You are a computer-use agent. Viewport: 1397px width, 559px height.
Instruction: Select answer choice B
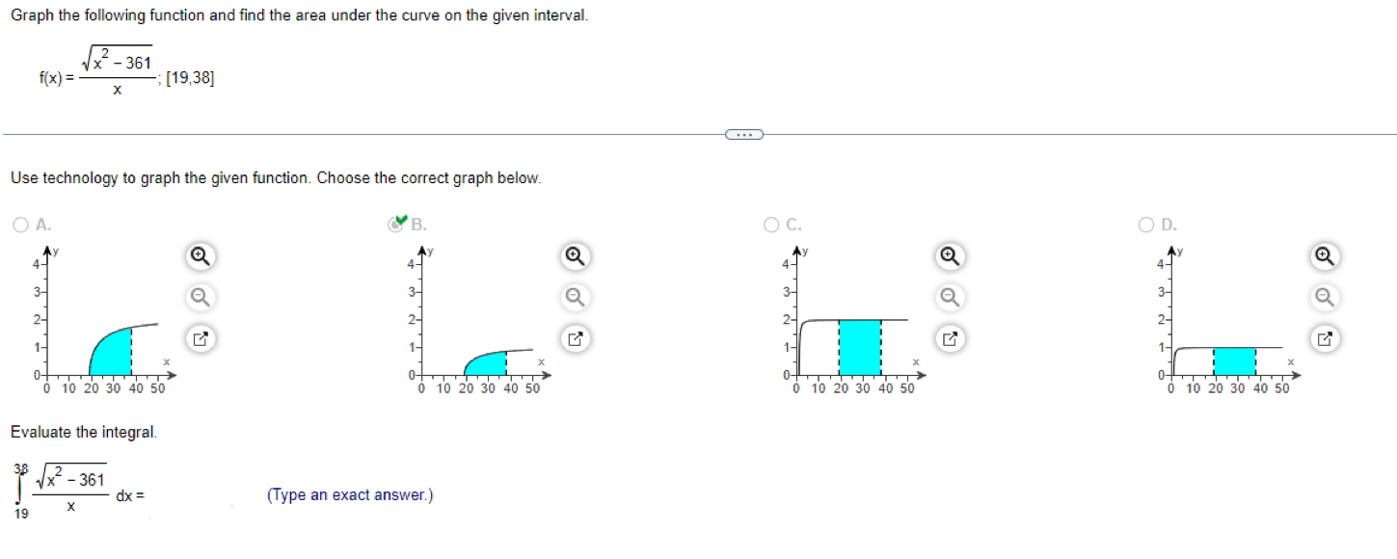pyautogui.click(x=394, y=225)
